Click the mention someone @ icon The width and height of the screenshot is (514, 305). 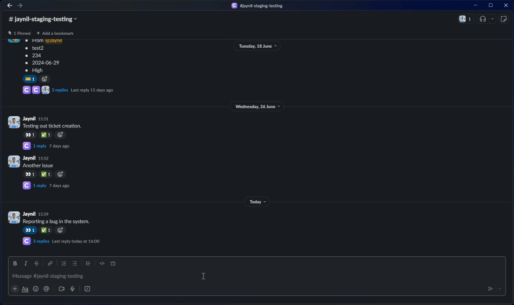(47, 289)
